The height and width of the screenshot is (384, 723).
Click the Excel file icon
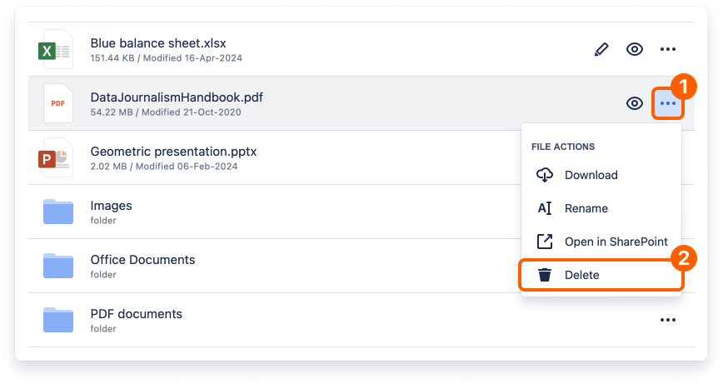tap(57, 49)
